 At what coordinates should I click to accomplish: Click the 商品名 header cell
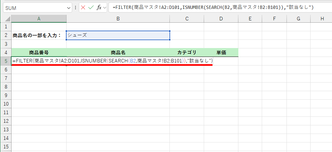click(x=118, y=52)
